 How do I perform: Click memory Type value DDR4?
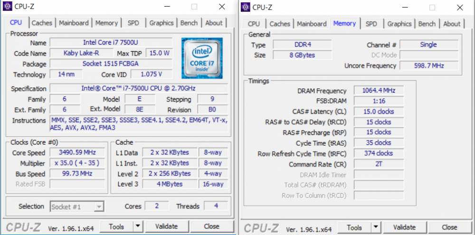point(302,45)
